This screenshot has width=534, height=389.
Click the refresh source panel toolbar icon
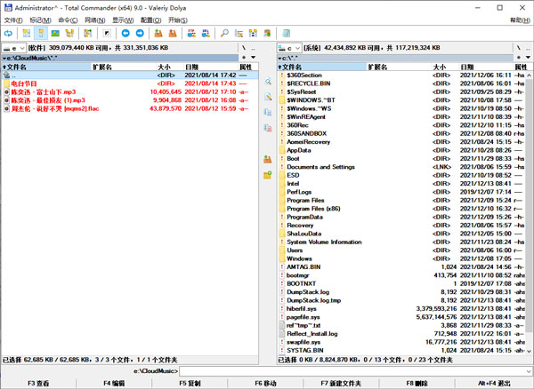pos(8,33)
